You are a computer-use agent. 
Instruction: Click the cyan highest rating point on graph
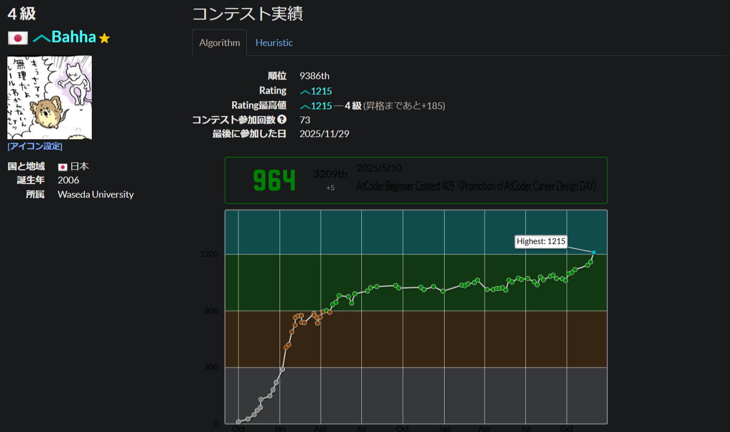click(x=593, y=252)
